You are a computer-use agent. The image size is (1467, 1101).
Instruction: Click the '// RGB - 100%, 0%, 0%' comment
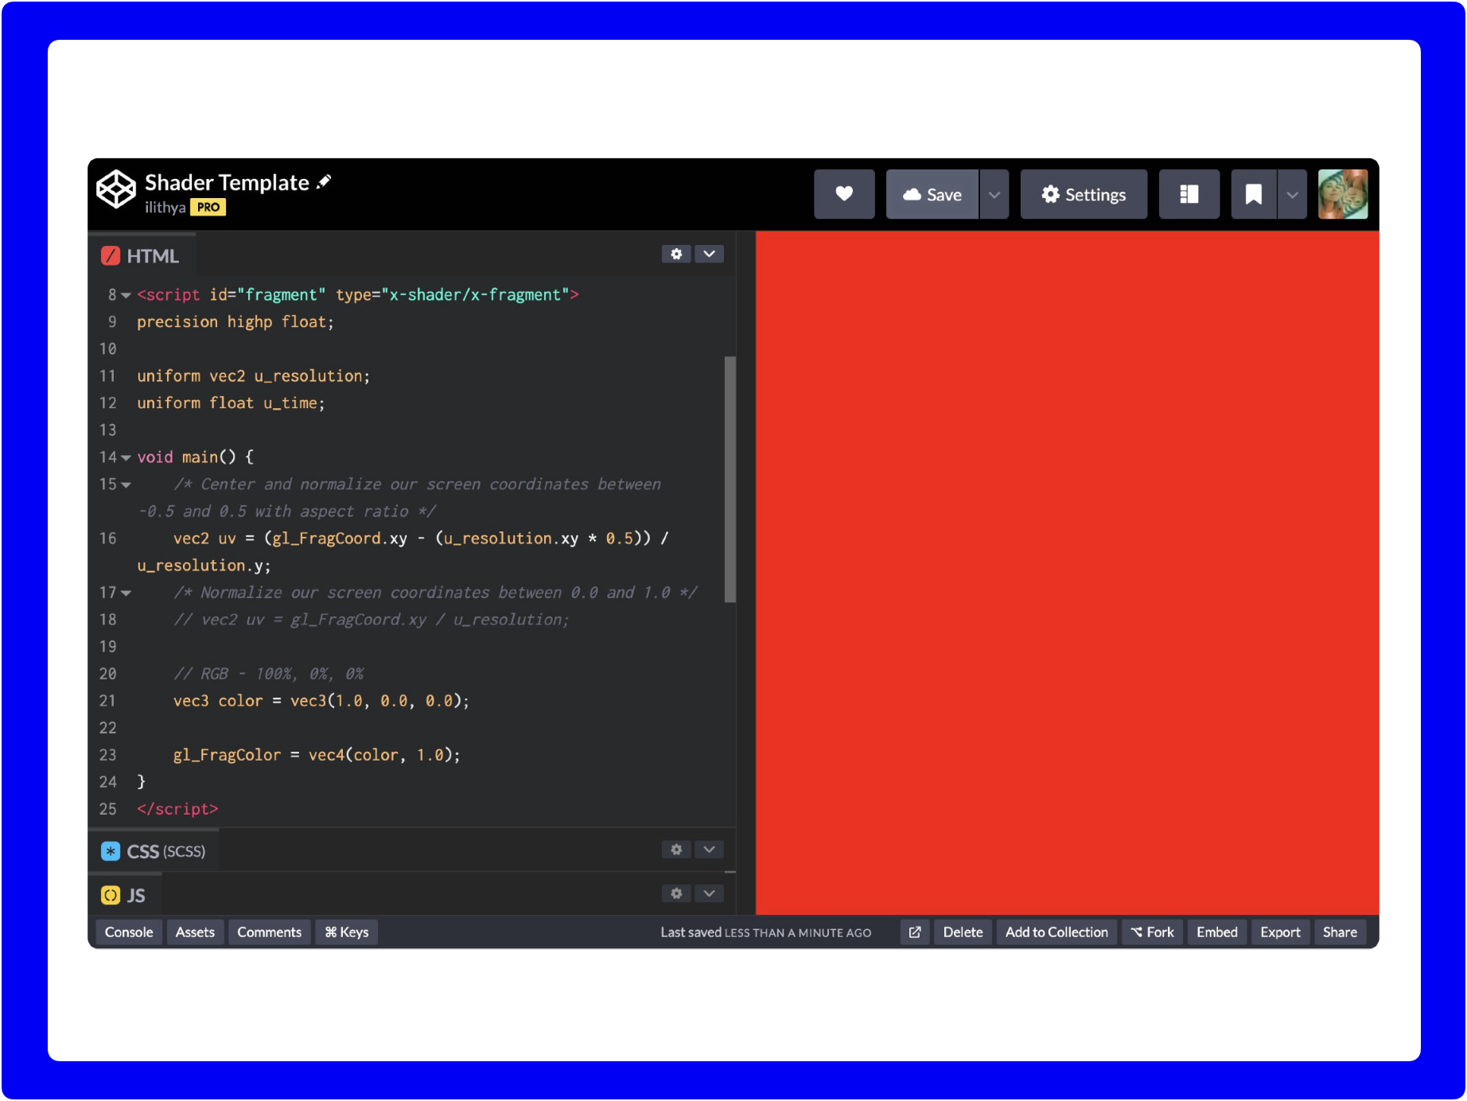[269, 674]
